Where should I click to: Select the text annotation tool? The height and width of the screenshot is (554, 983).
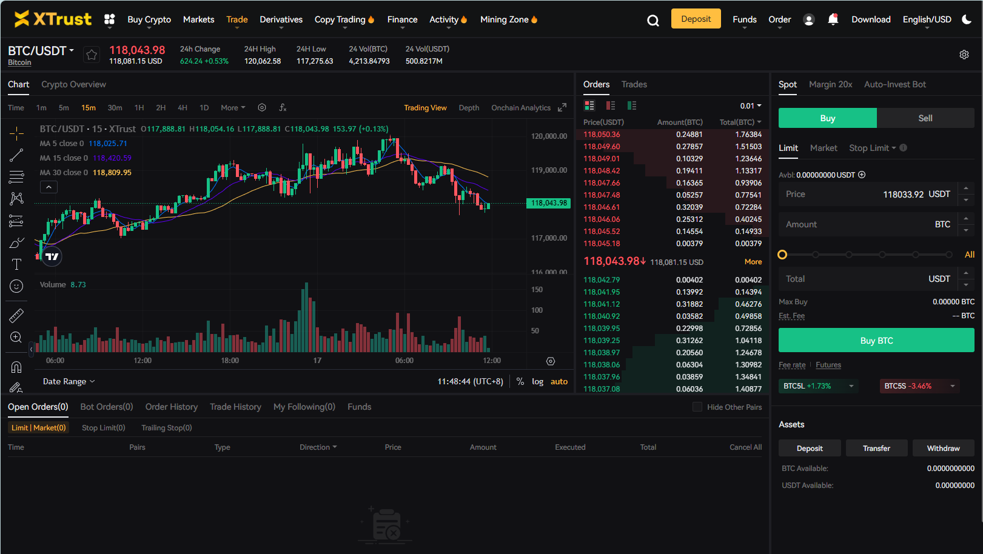[x=16, y=264]
